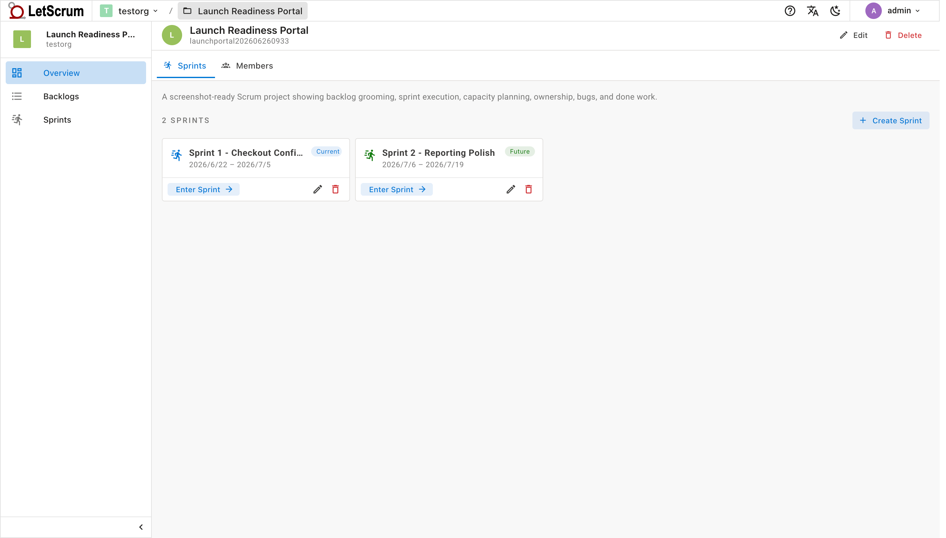Toggle dark mode moon icon
Viewport: 946px width, 538px height.
835,11
